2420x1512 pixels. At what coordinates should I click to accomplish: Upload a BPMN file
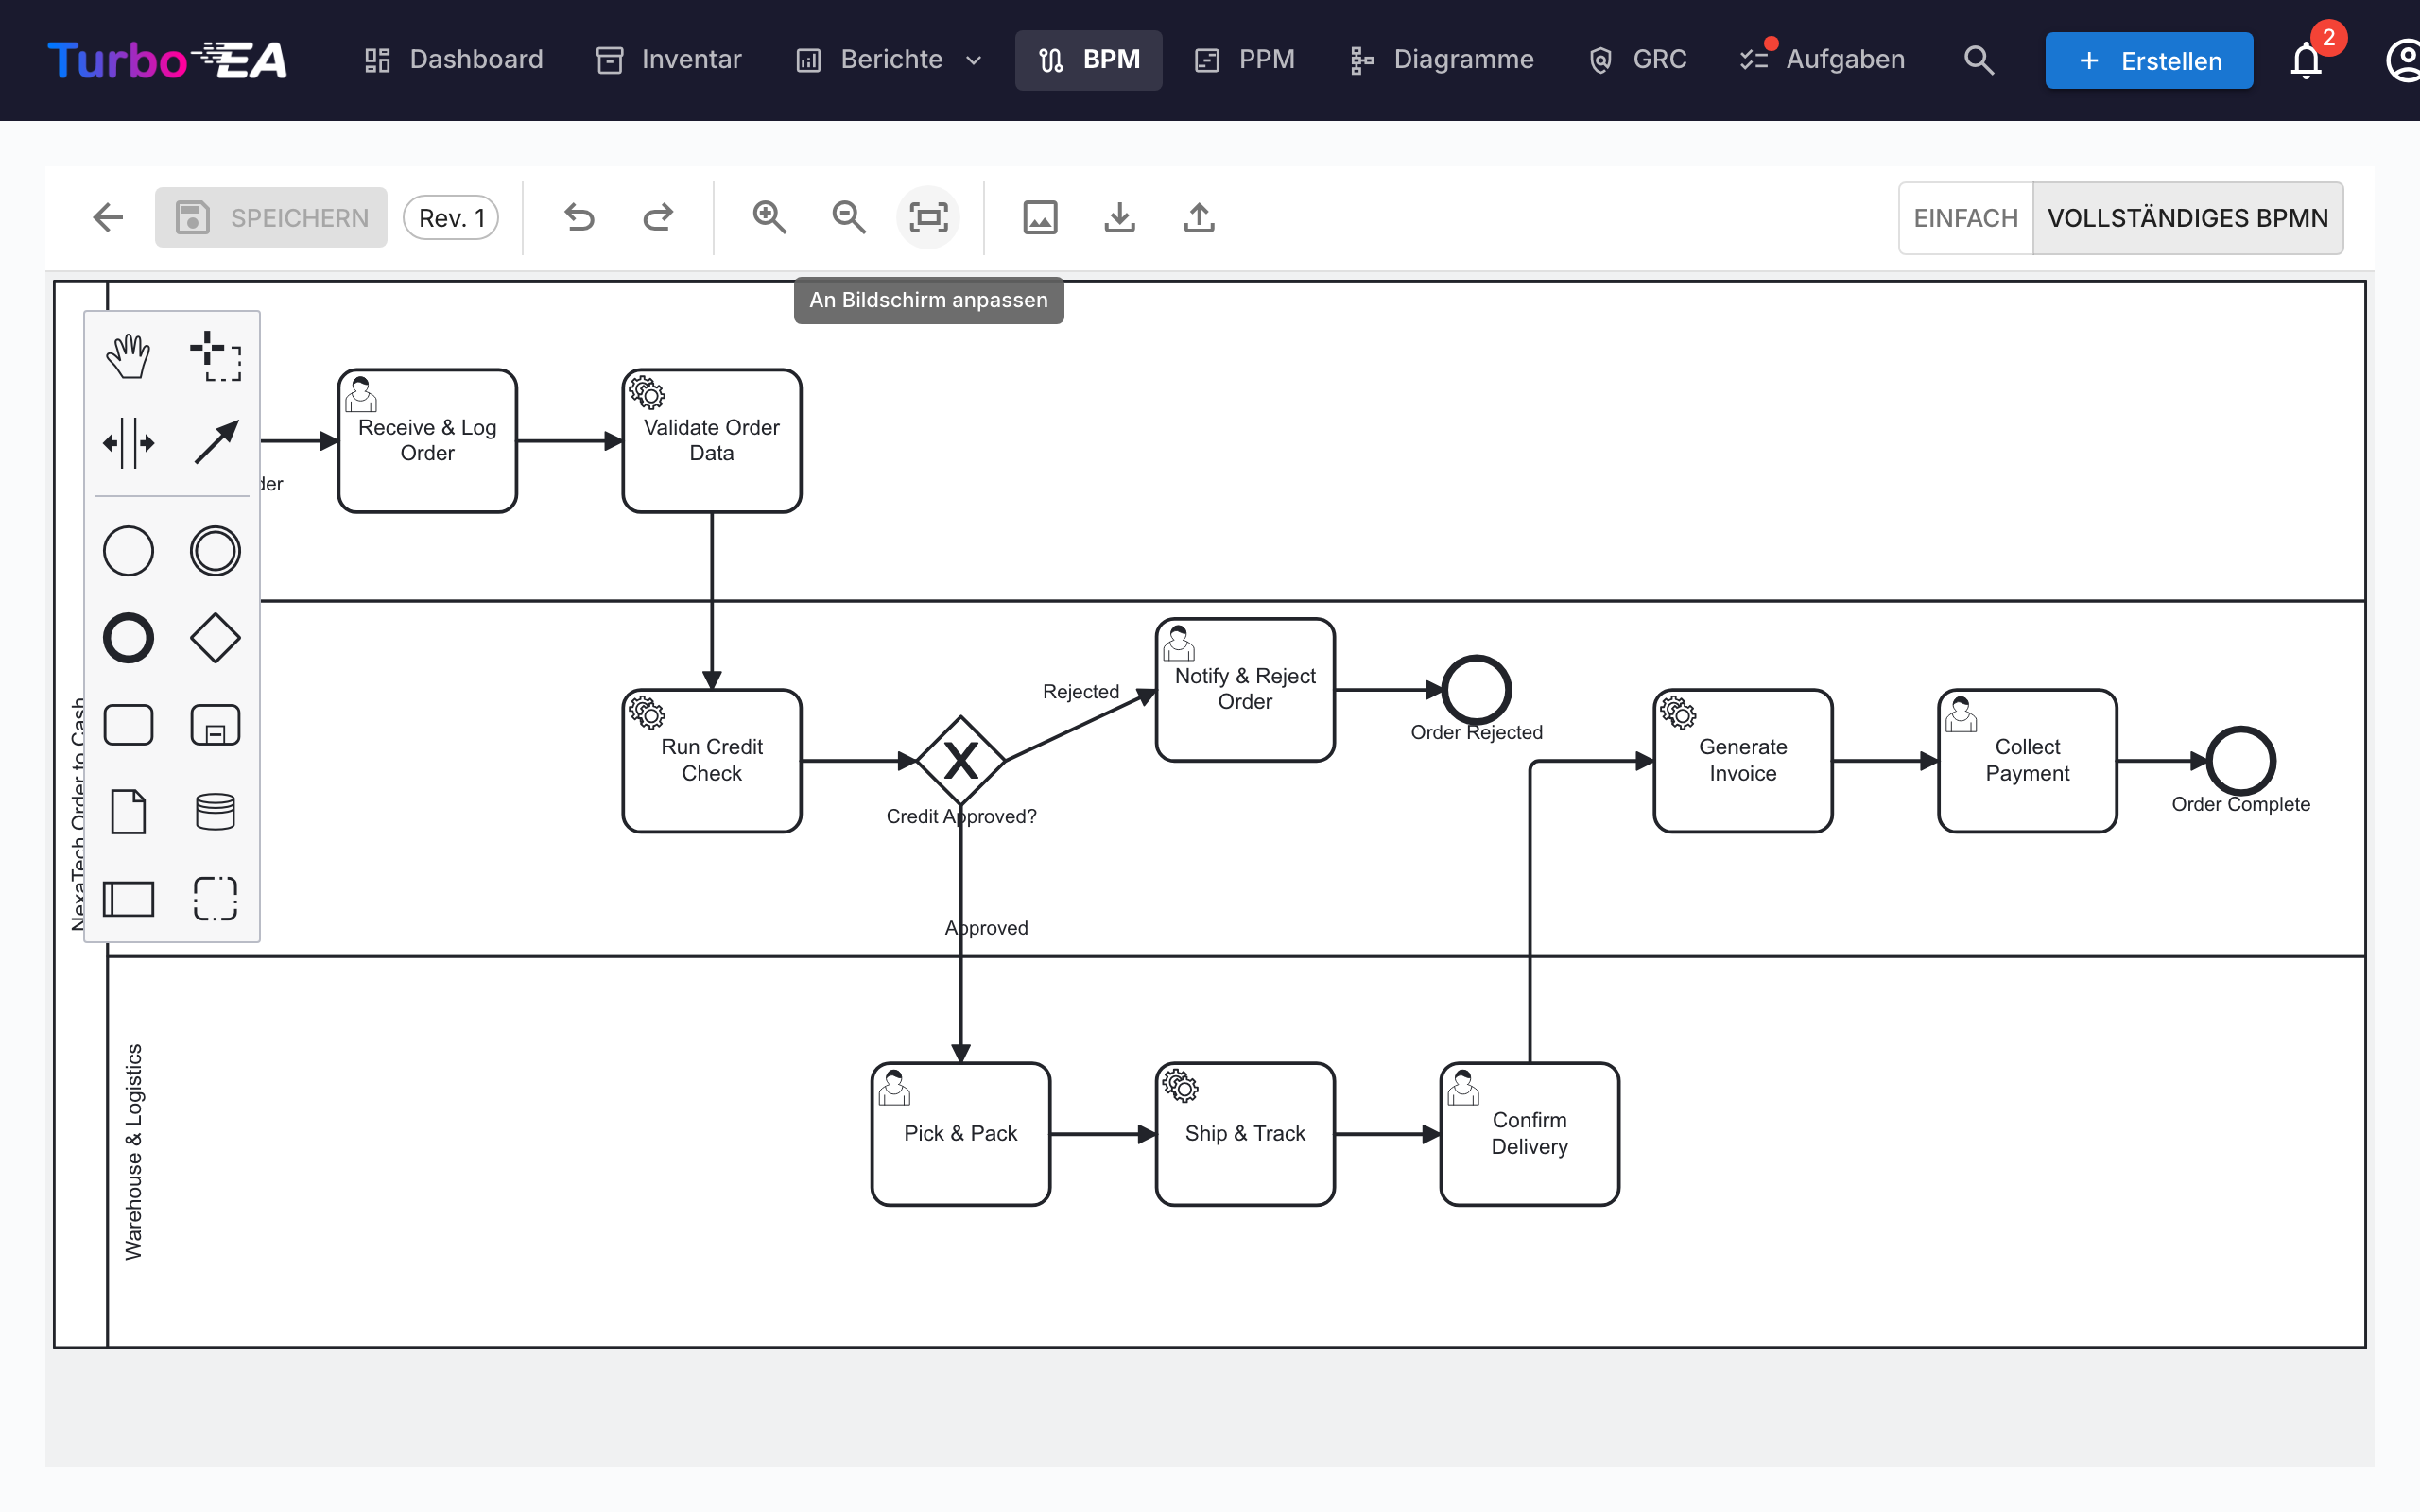click(1199, 217)
